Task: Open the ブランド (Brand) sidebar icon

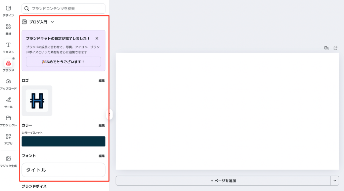Action: [x=8, y=64]
